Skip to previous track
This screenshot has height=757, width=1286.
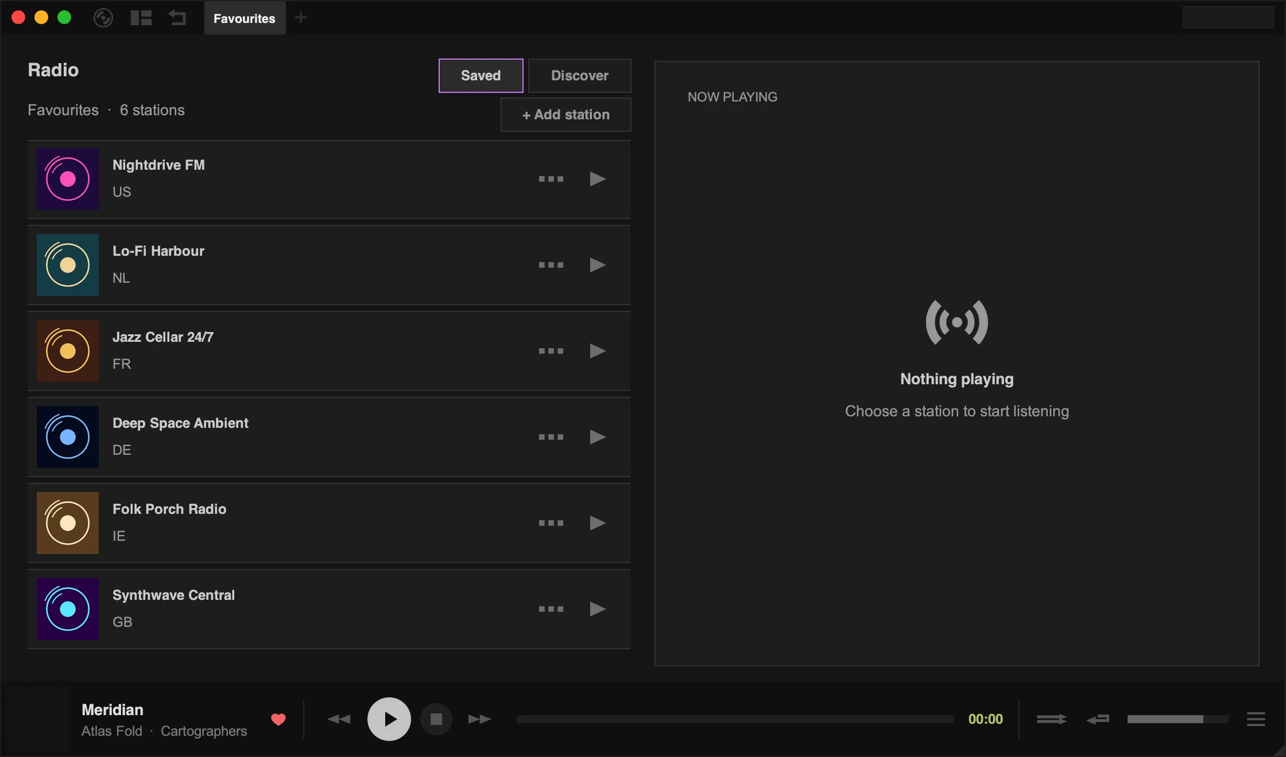[x=339, y=719]
